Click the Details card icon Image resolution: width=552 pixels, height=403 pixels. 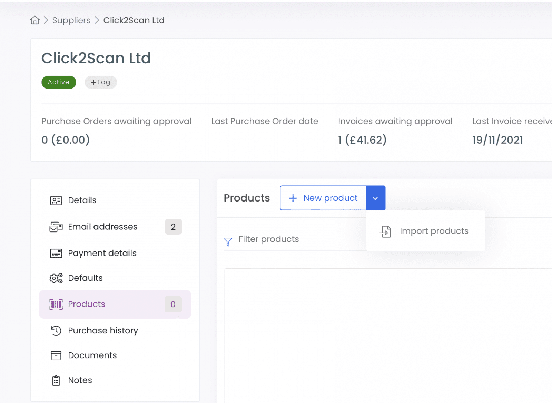(x=56, y=200)
